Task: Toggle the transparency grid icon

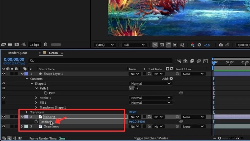Action: 162,45
